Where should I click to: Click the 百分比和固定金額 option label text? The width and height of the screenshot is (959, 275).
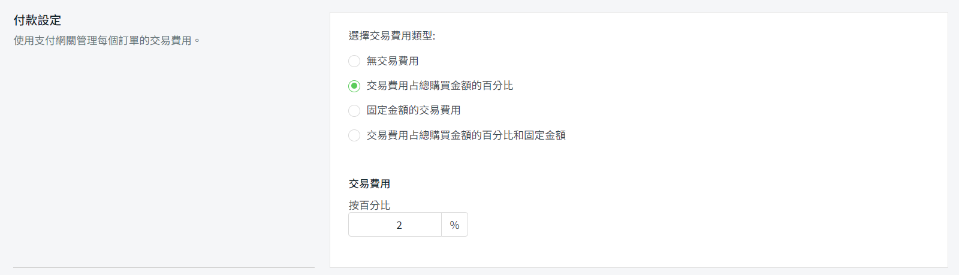[466, 135]
